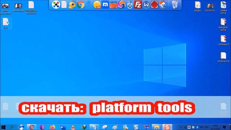This screenshot has width=231, height=130.
Task: Select the ВИНДОВС ЮТУБ folder on the desktop
Action: (223, 25)
